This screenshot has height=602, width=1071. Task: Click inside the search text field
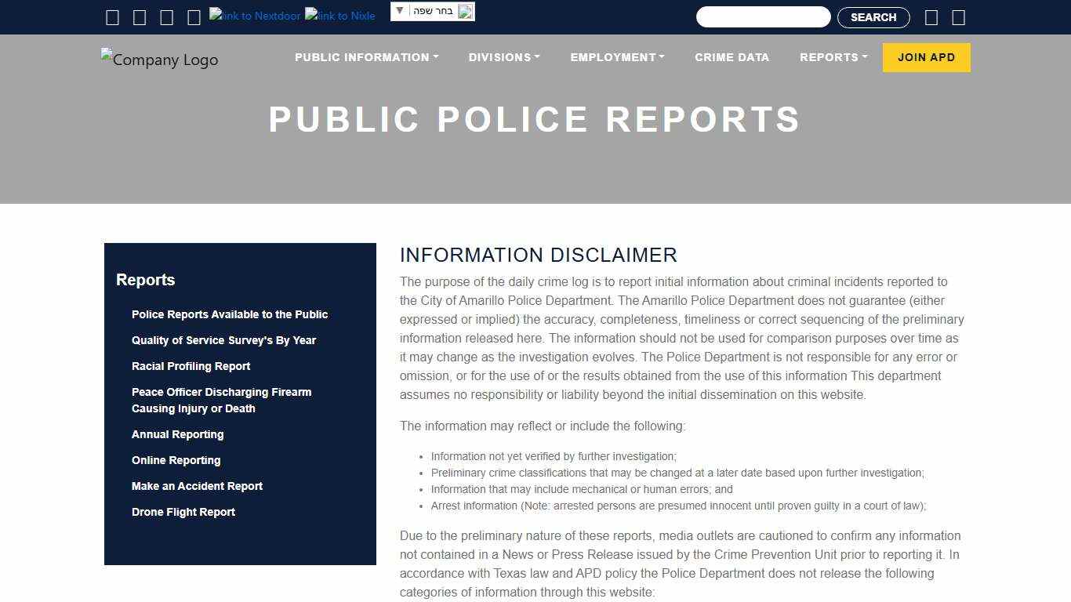pyautogui.click(x=763, y=16)
